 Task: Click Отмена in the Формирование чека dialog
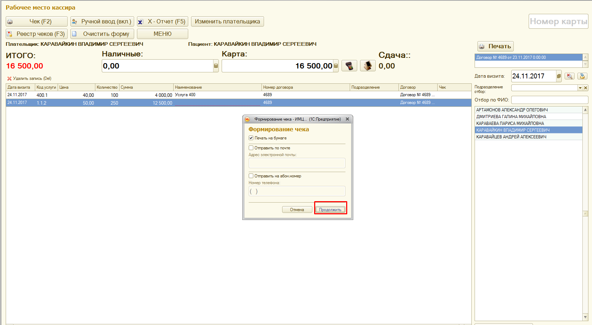click(297, 210)
